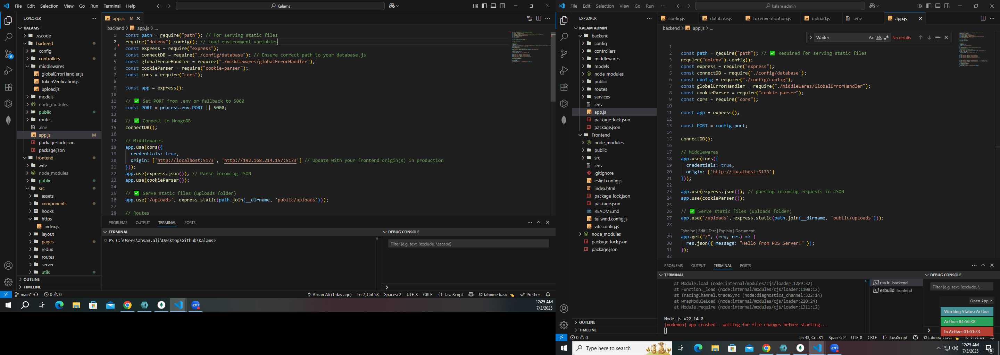Open Search view in Kalams window

point(8,37)
